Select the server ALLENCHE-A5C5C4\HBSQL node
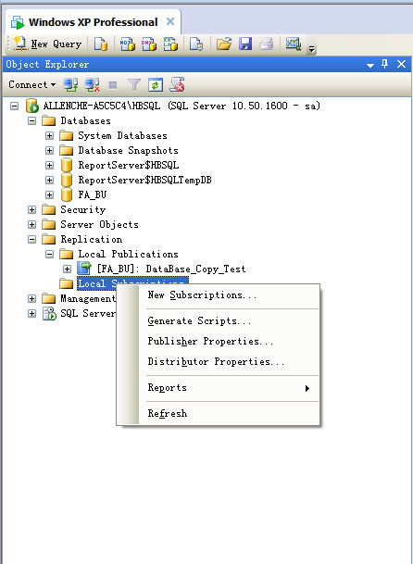The image size is (413, 564). [x=181, y=107]
